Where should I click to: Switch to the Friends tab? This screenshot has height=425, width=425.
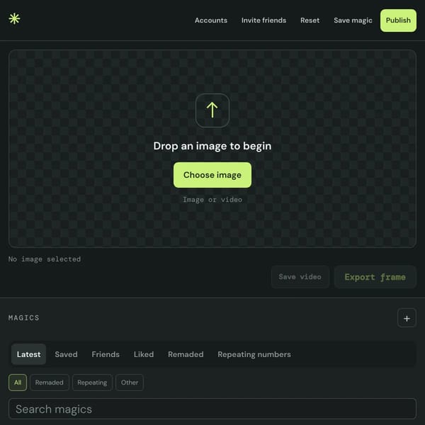106,354
